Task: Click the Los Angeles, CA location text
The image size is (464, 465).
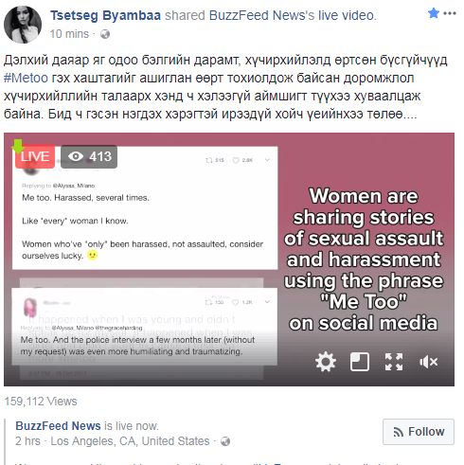Action: pyautogui.click(x=94, y=441)
